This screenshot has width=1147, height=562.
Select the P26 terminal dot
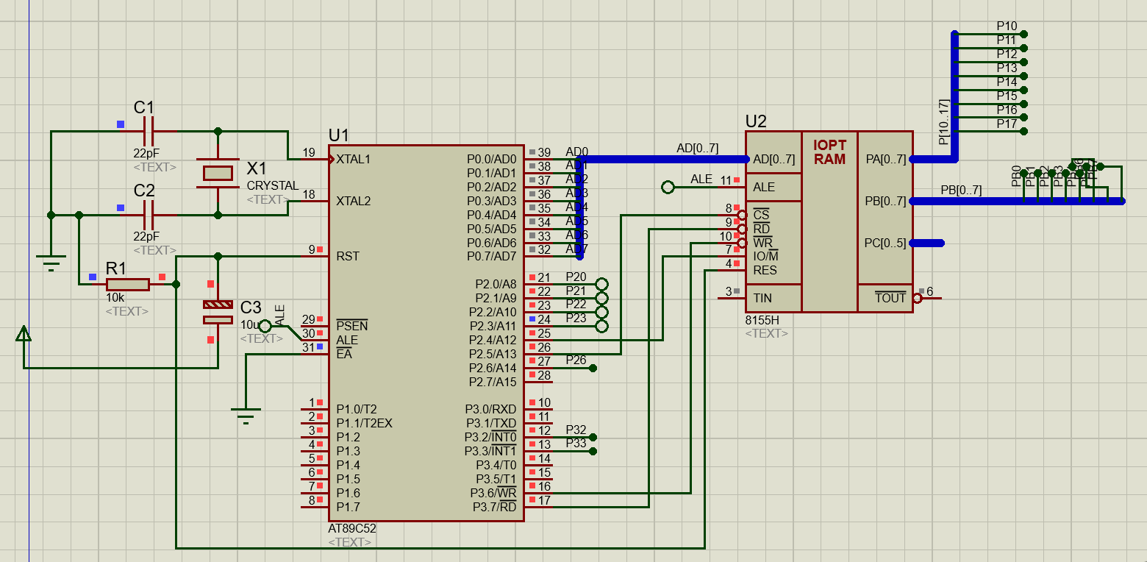click(x=593, y=368)
